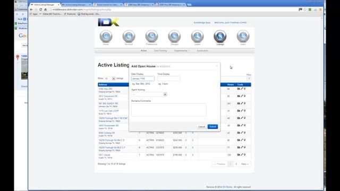The image size is (340, 191).
Task: Click pencil edit icon for 1300 Hwy 290
Action: [x=242, y=89]
